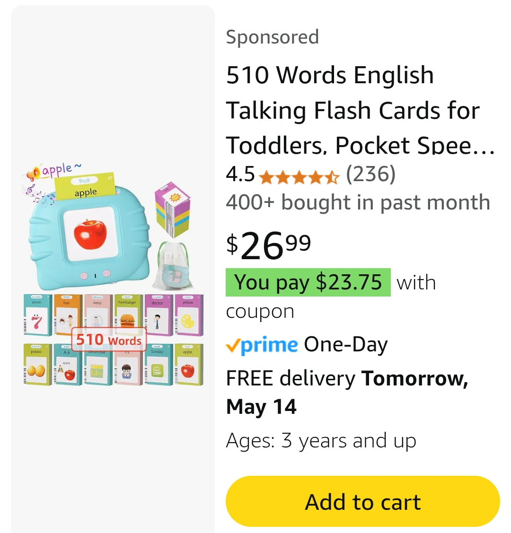511x533 pixels.
Task: Select the $26.99 price
Action: [x=269, y=245]
